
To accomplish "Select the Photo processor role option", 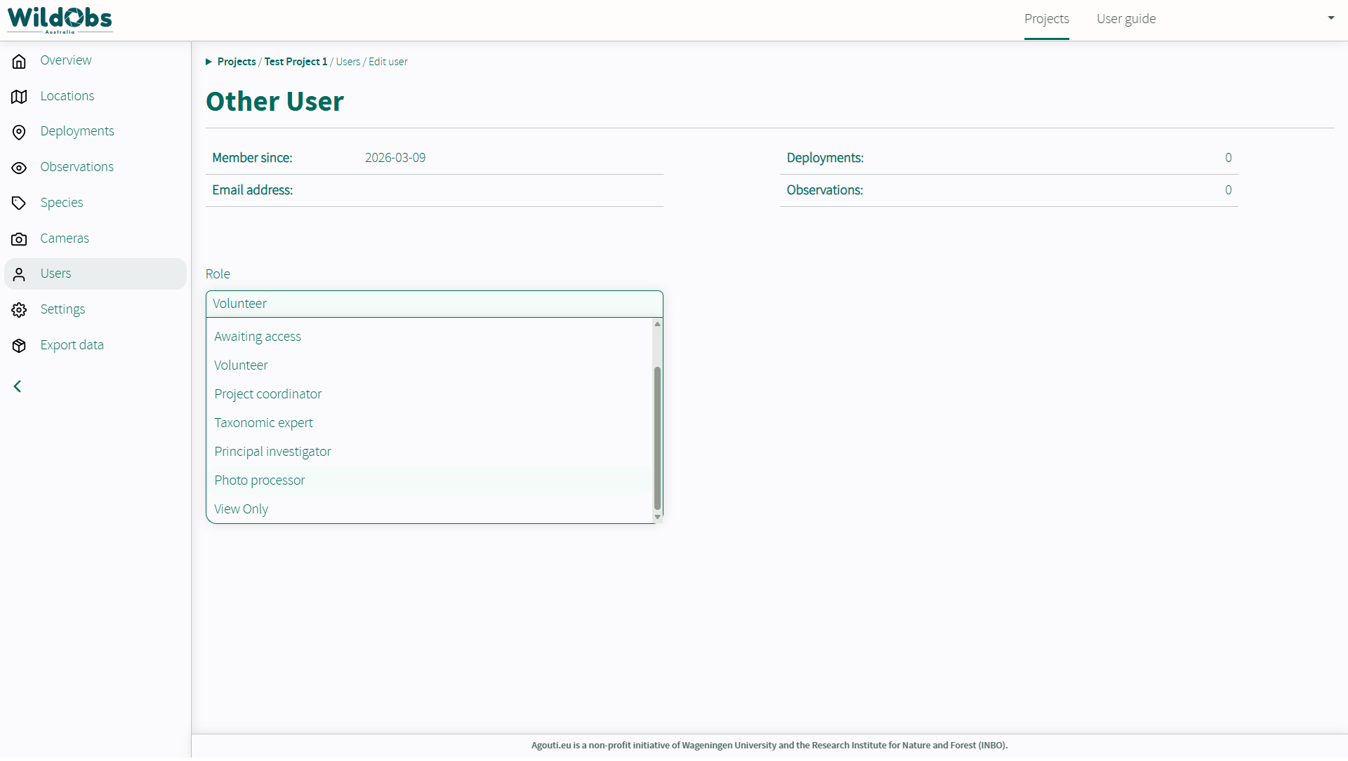I will point(259,480).
